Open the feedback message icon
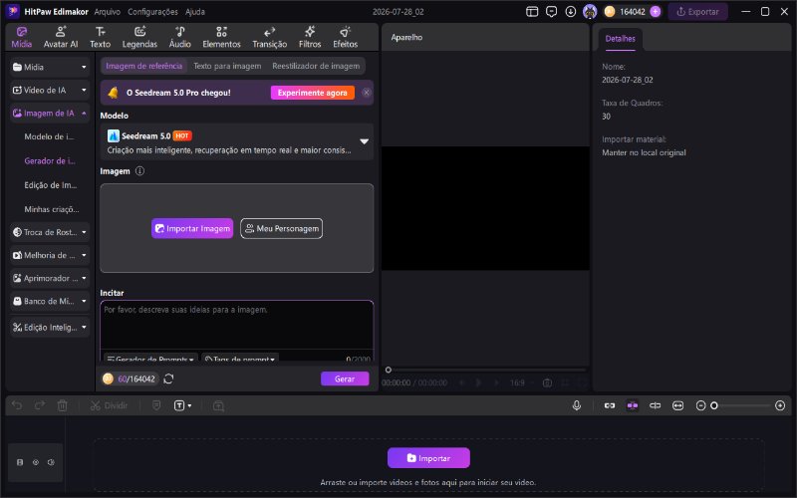This screenshot has width=797, height=498. pyautogui.click(x=551, y=12)
